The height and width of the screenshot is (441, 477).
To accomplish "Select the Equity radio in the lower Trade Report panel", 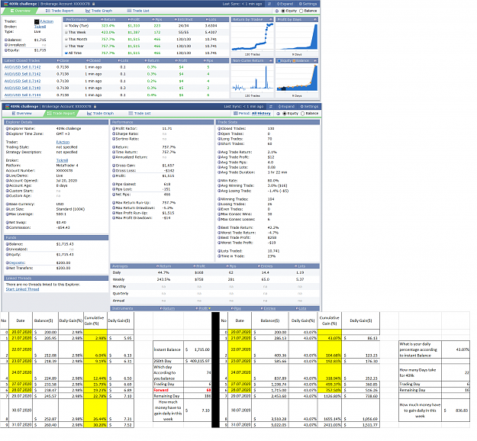I will (x=285, y=114).
